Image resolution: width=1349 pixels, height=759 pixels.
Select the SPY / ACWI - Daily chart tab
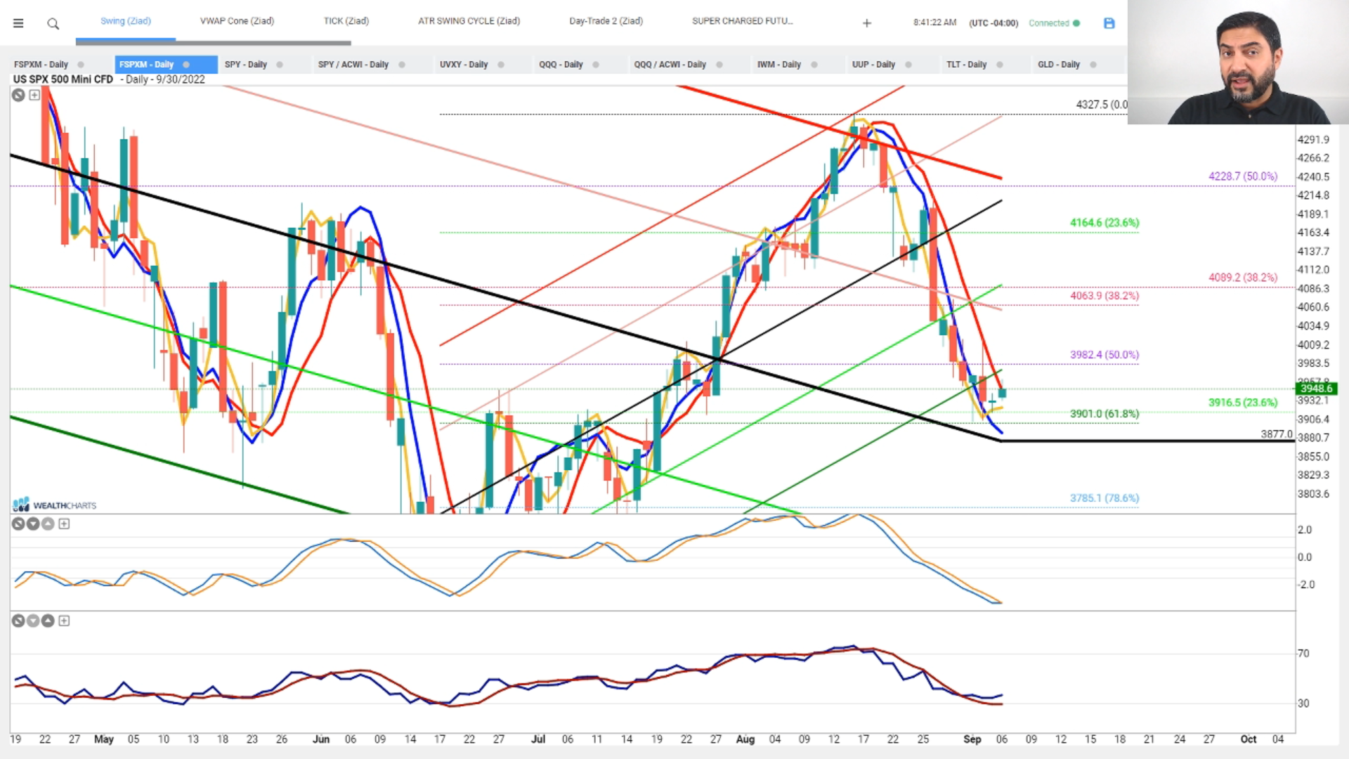click(353, 65)
